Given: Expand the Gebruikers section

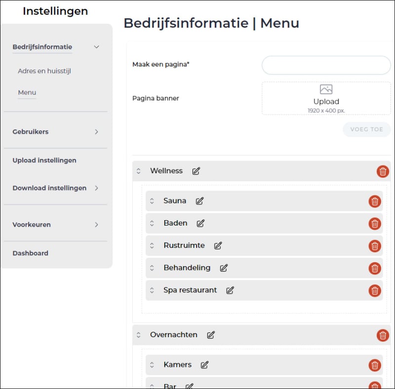Looking at the screenshot, I should (x=96, y=132).
